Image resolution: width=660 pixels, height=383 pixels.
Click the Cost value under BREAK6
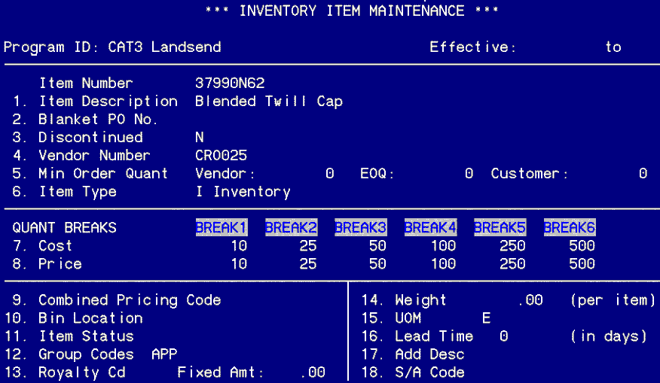[581, 246]
